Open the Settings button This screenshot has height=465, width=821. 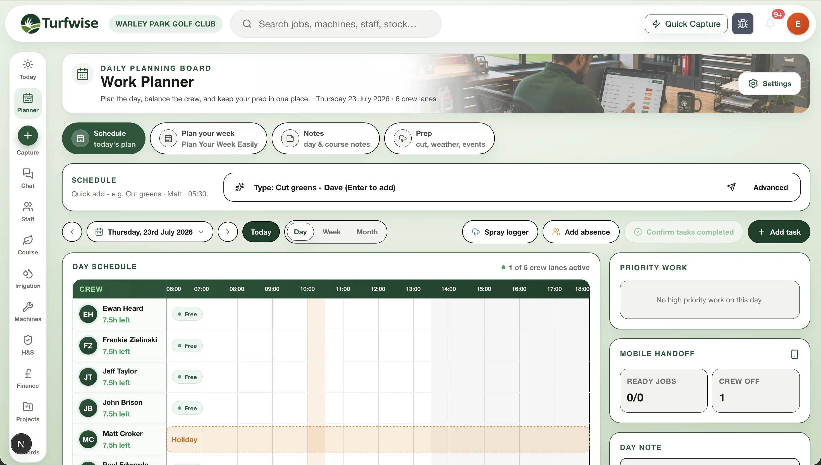pyautogui.click(x=769, y=83)
